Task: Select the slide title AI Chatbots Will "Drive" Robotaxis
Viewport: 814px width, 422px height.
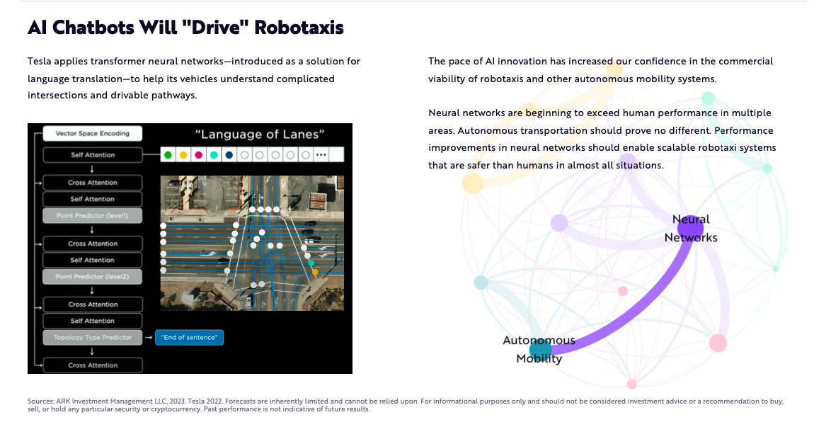Action: pyautogui.click(x=185, y=28)
